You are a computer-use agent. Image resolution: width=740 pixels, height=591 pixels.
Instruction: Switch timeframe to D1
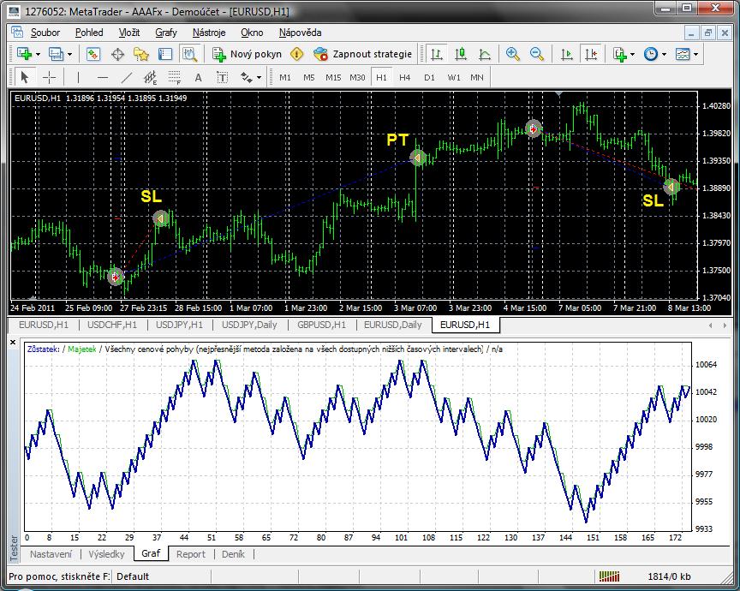tap(429, 77)
